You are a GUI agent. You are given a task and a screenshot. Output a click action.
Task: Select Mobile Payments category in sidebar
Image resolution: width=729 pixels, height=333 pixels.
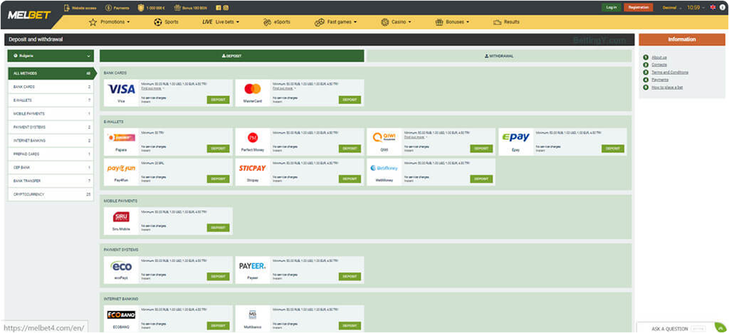[51, 114]
